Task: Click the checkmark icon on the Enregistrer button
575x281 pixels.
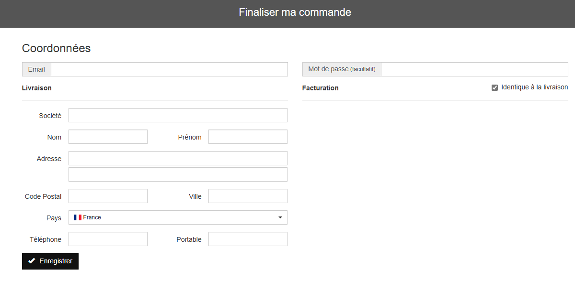Action: click(x=32, y=261)
